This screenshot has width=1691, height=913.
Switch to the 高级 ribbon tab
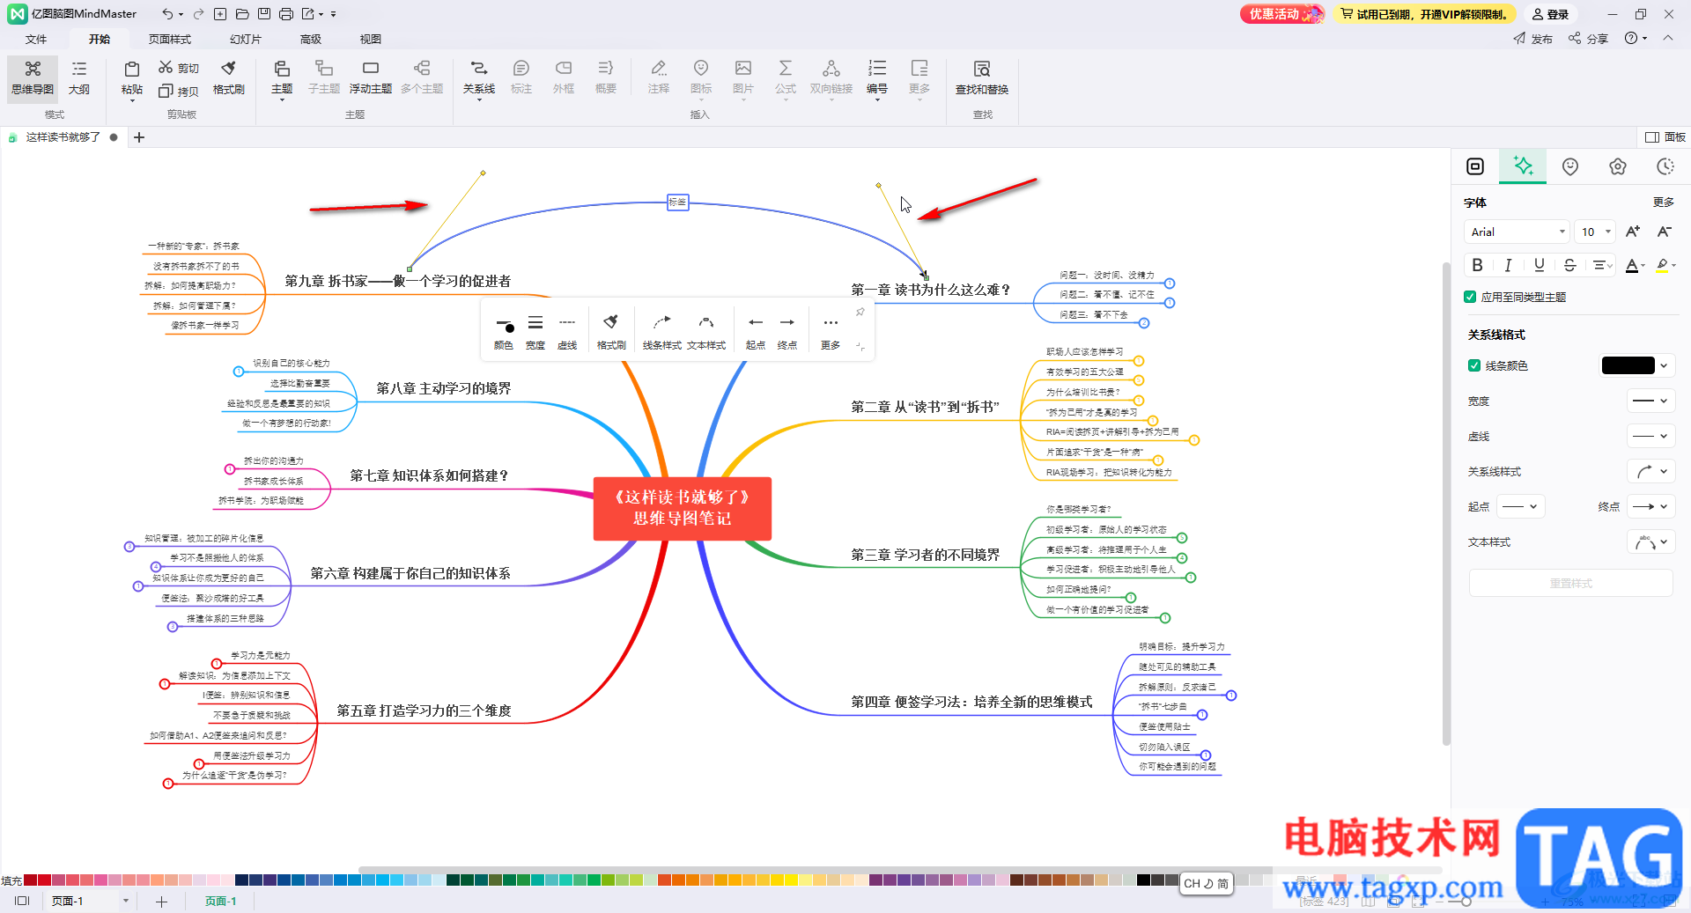pos(311,39)
